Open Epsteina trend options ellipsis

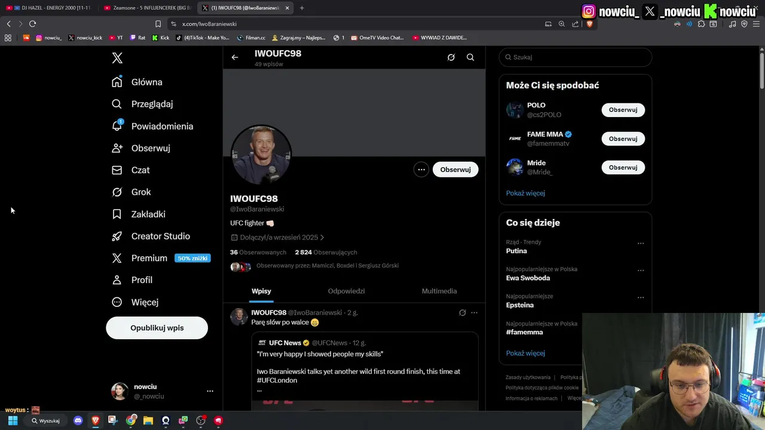pyautogui.click(x=641, y=297)
